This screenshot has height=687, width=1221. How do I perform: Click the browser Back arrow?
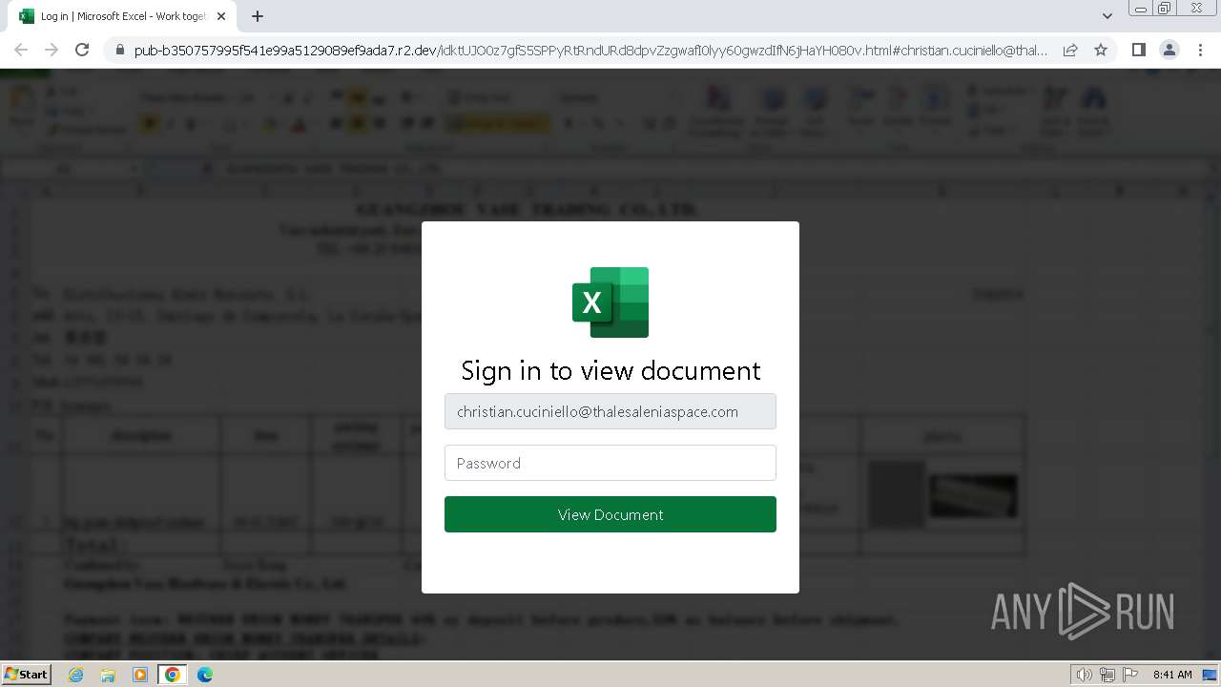(x=21, y=50)
